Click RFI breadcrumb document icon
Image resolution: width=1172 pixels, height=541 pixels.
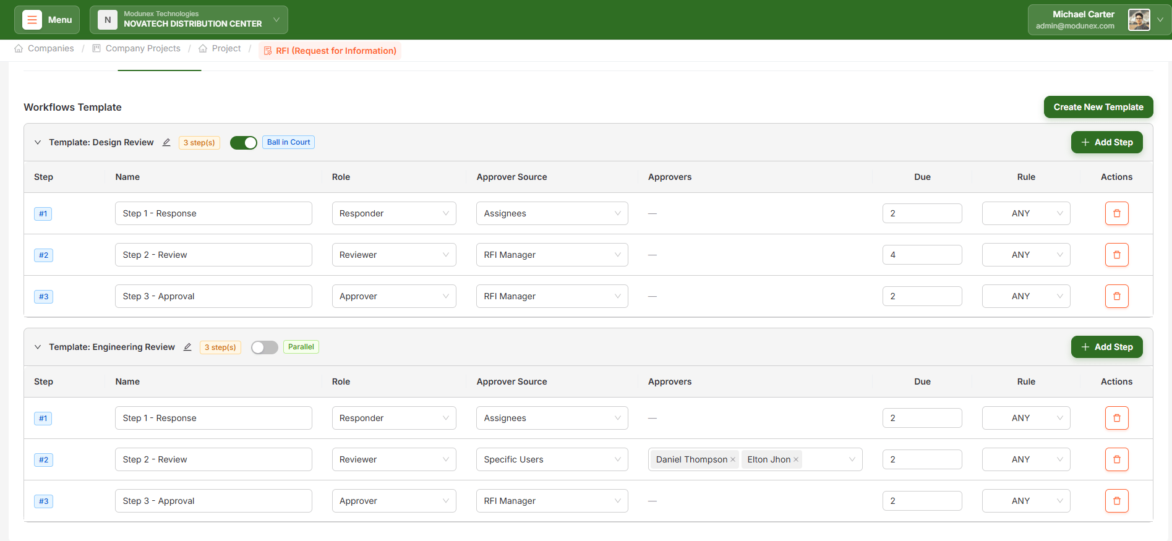tap(268, 51)
